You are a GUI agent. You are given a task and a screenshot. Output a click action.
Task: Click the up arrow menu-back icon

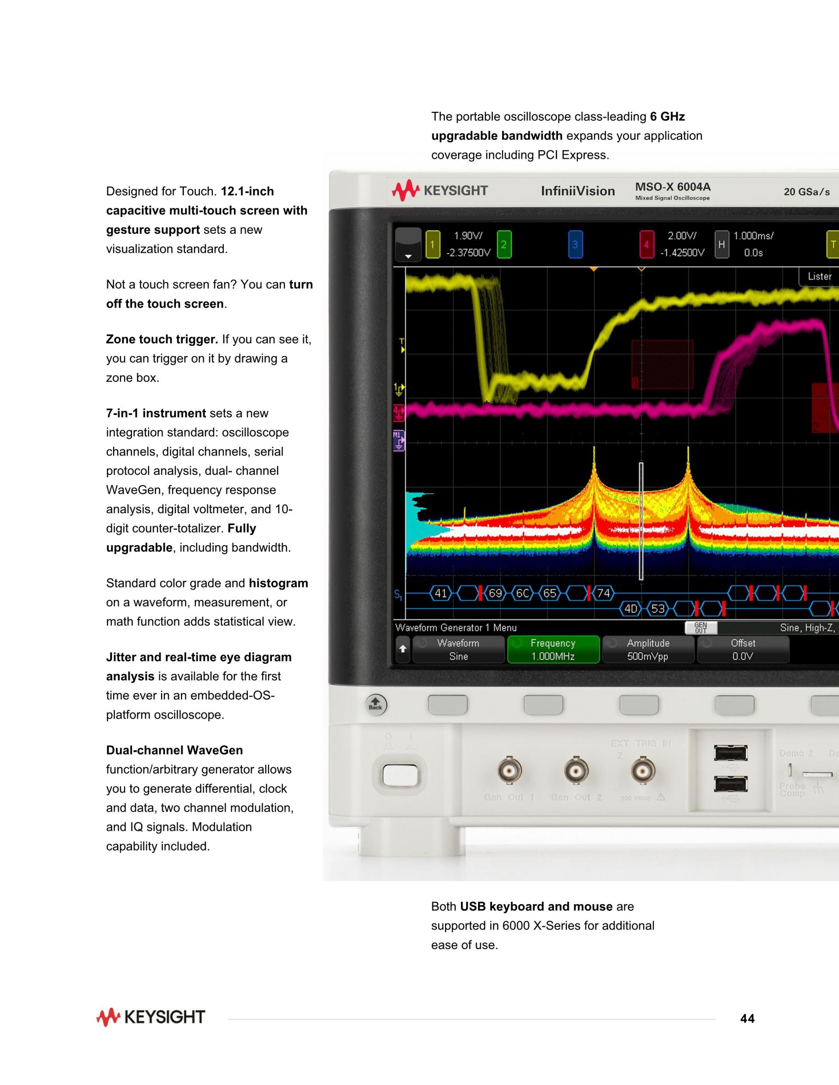click(x=402, y=649)
